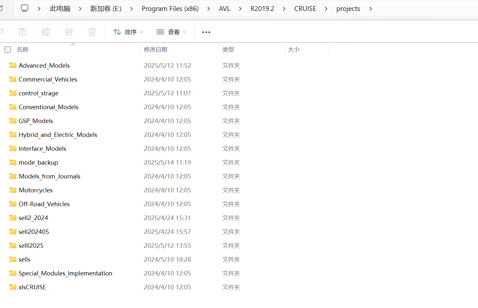Click 文件夹 type in the GSP_Models row
This screenshot has height=308, width=478.
pos(231,121)
